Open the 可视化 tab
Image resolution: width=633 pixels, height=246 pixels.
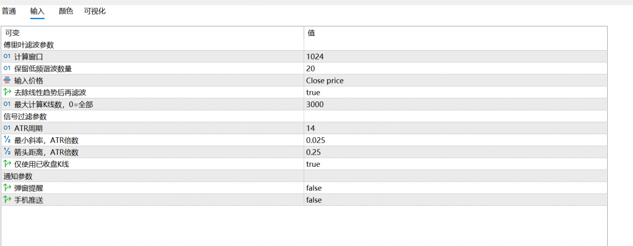pyautogui.click(x=95, y=11)
